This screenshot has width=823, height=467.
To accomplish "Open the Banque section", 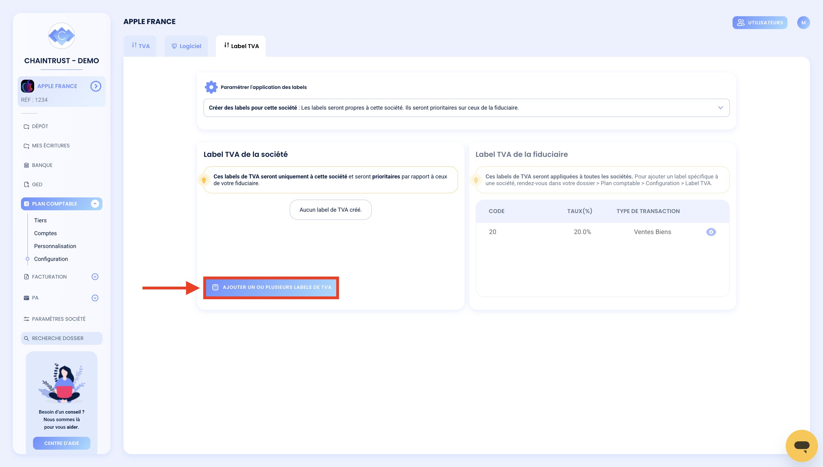I will [x=42, y=165].
